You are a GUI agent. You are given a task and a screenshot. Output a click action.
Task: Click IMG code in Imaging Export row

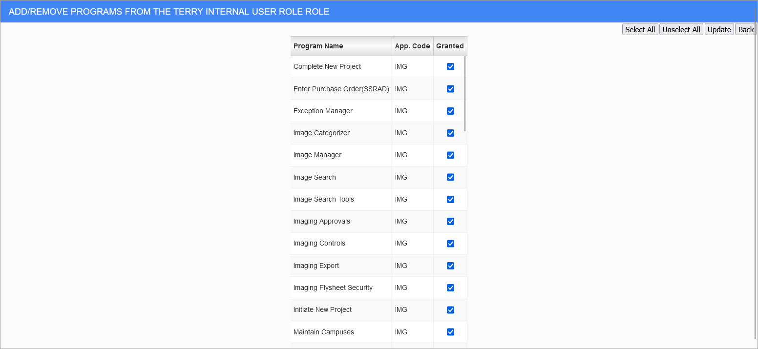pyautogui.click(x=401, y=266)
